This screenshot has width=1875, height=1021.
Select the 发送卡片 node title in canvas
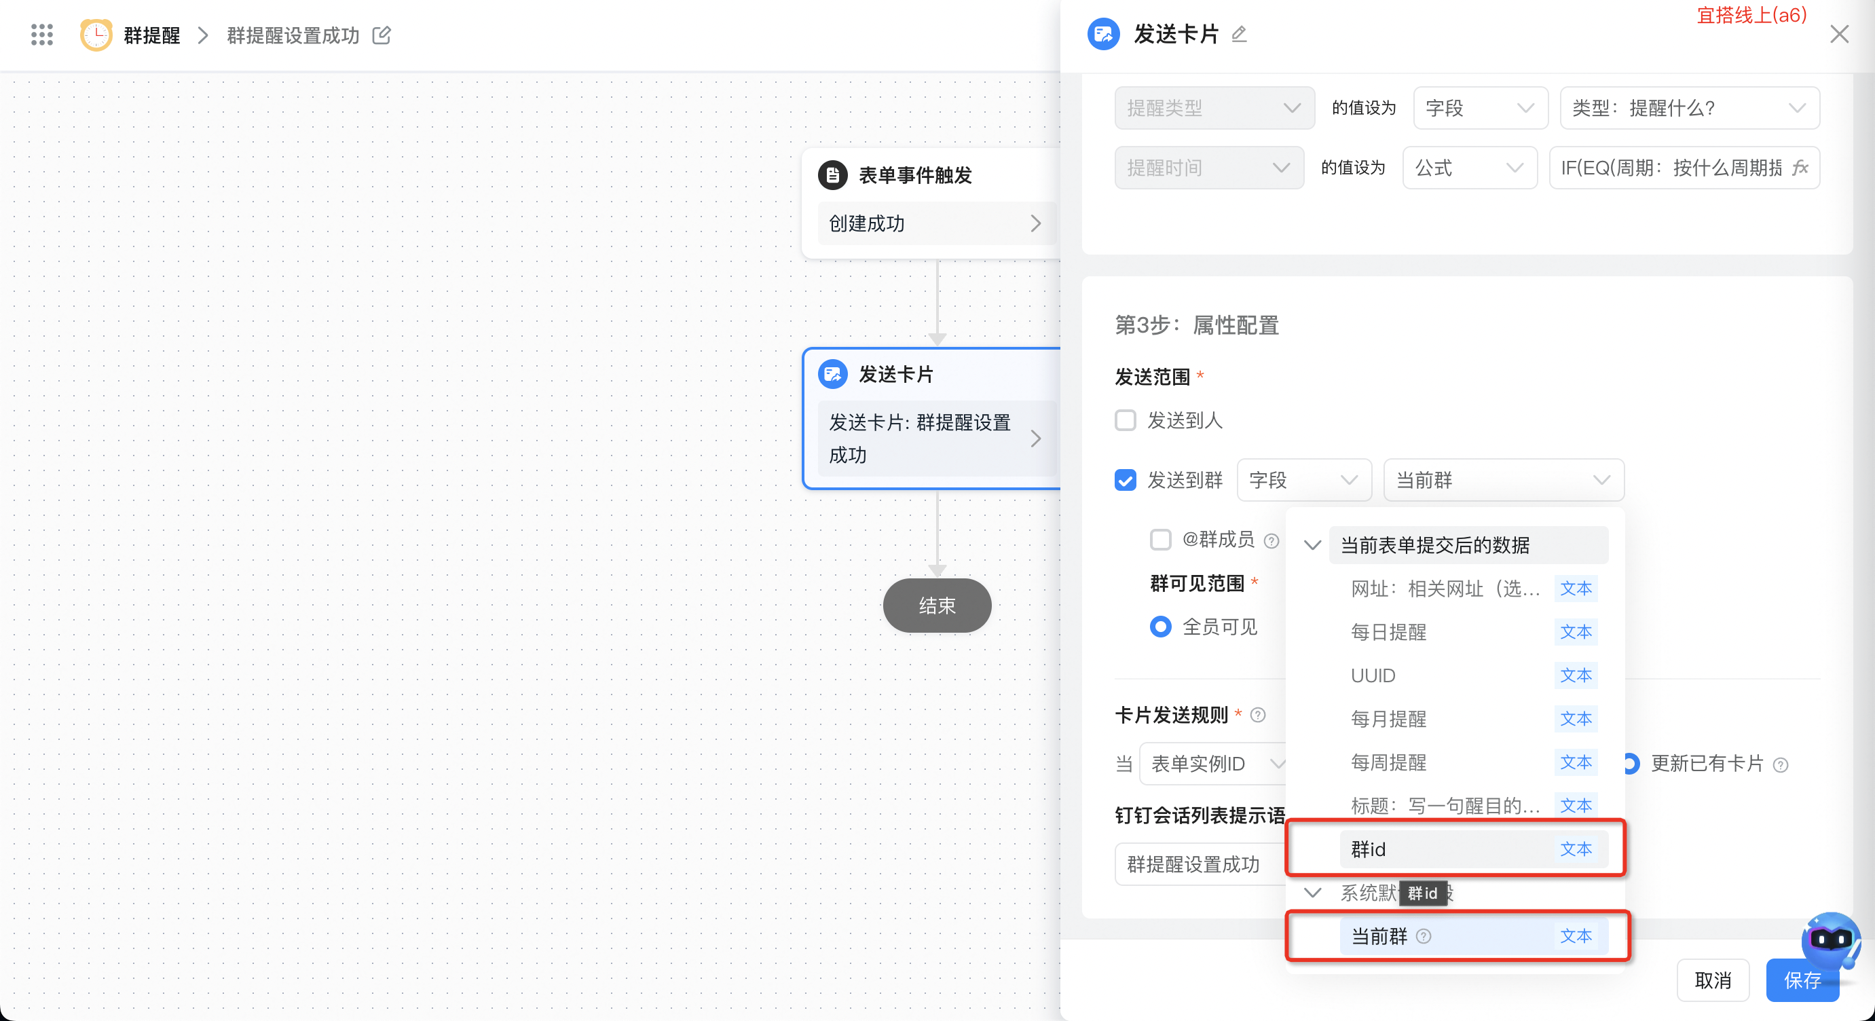coord(896,374)
